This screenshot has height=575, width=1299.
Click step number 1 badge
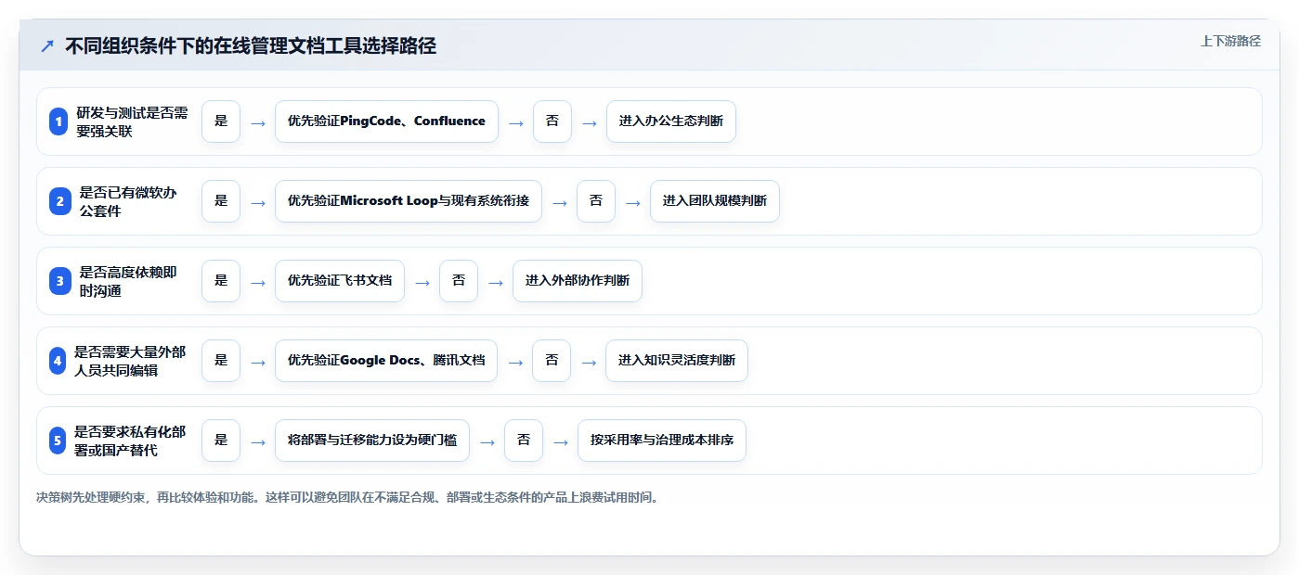(58, 121)
